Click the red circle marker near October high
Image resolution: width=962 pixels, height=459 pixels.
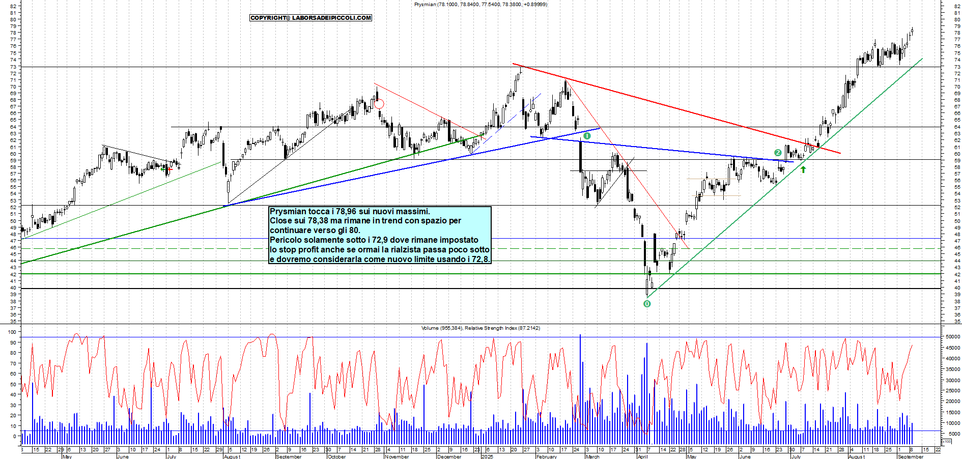[x=379, y=104]
